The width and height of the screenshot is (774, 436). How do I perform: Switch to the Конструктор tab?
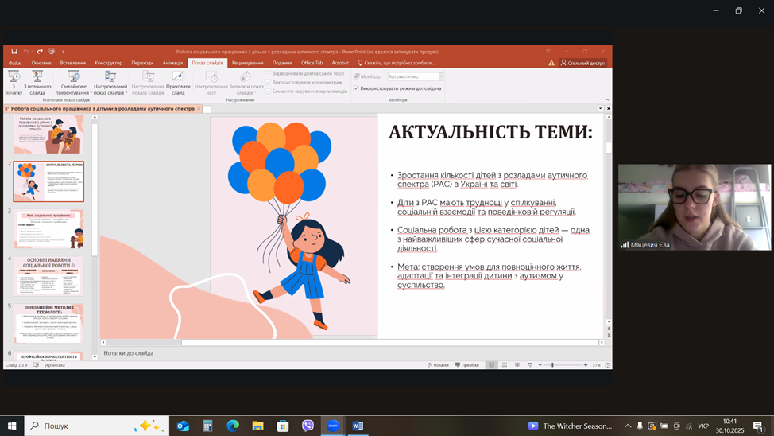(108, 63)
